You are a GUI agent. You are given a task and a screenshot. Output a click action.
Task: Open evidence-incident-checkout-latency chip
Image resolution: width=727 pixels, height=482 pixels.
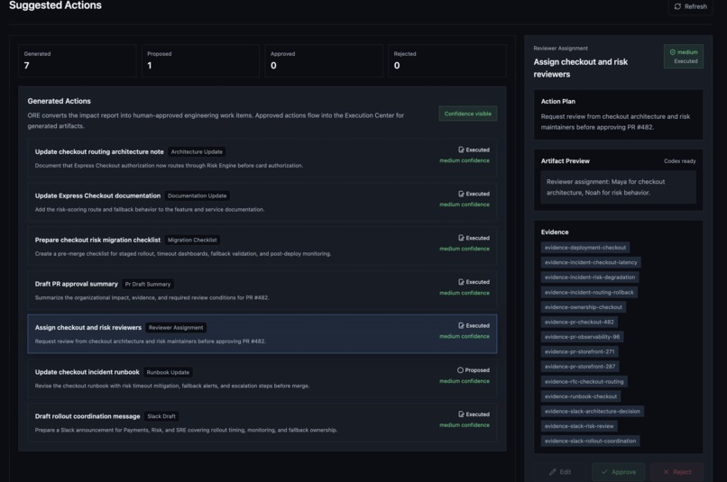591,262
